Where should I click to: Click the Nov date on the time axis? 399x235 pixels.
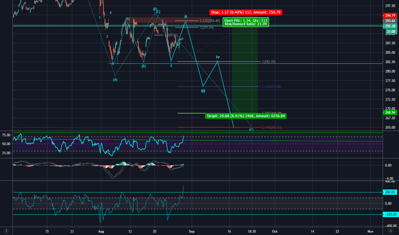370,232
